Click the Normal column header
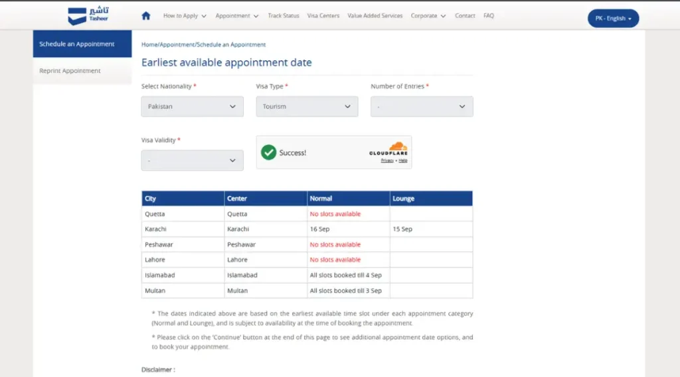680x377 pixels. (348, 198)
